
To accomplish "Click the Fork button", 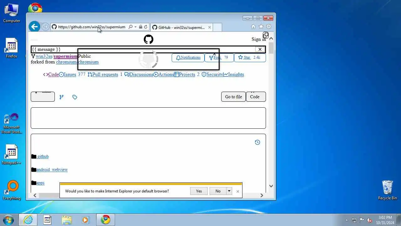I will coord(219,57).
